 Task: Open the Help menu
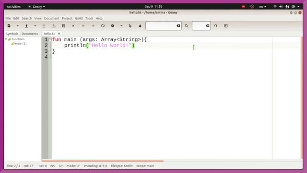coord(99,18)
